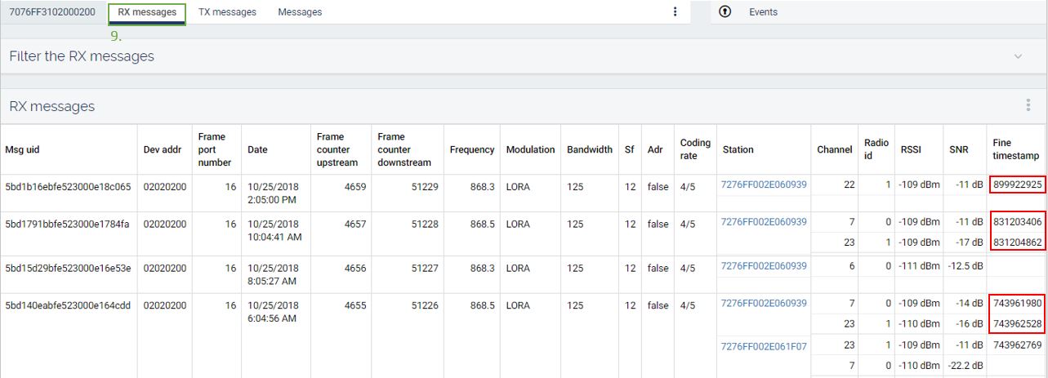Open RX messages panel three-dot options menu
The image size is (1048, 378).
tap(1028, 105)
